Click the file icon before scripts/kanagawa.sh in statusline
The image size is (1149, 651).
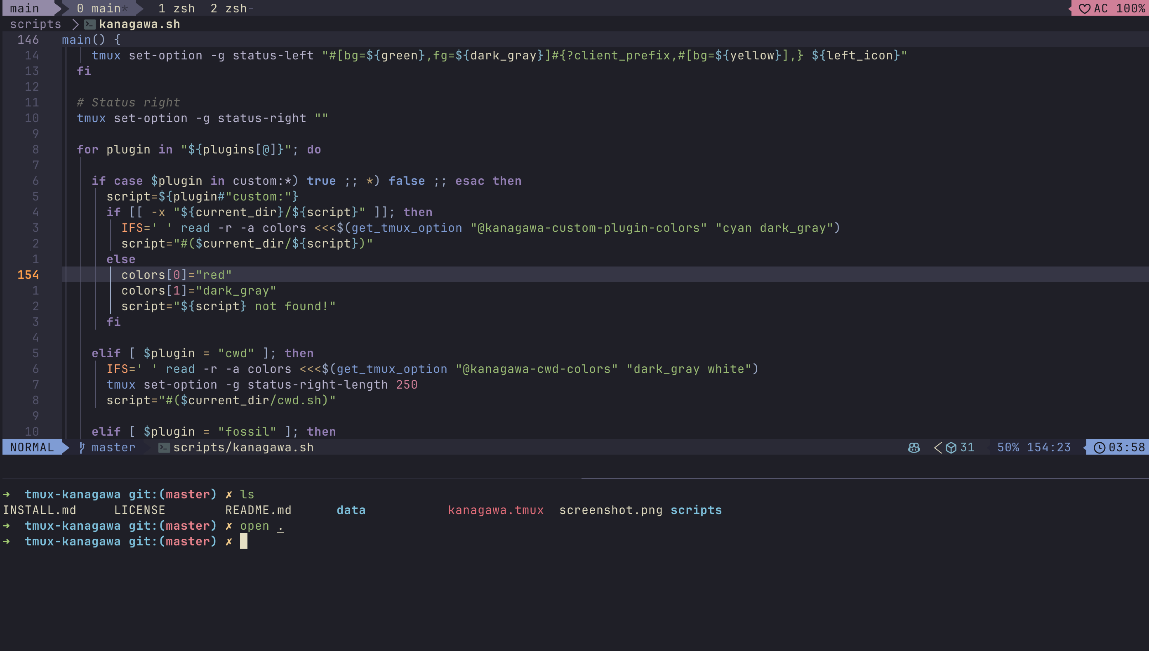tap(164, 448)
